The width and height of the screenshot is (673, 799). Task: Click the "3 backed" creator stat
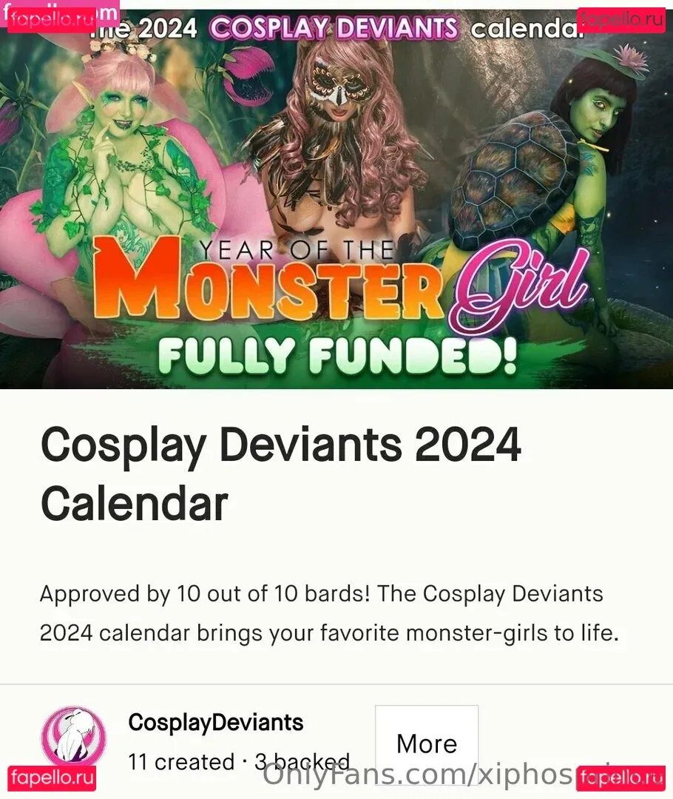pyautogui.click(x=302, y=762)
